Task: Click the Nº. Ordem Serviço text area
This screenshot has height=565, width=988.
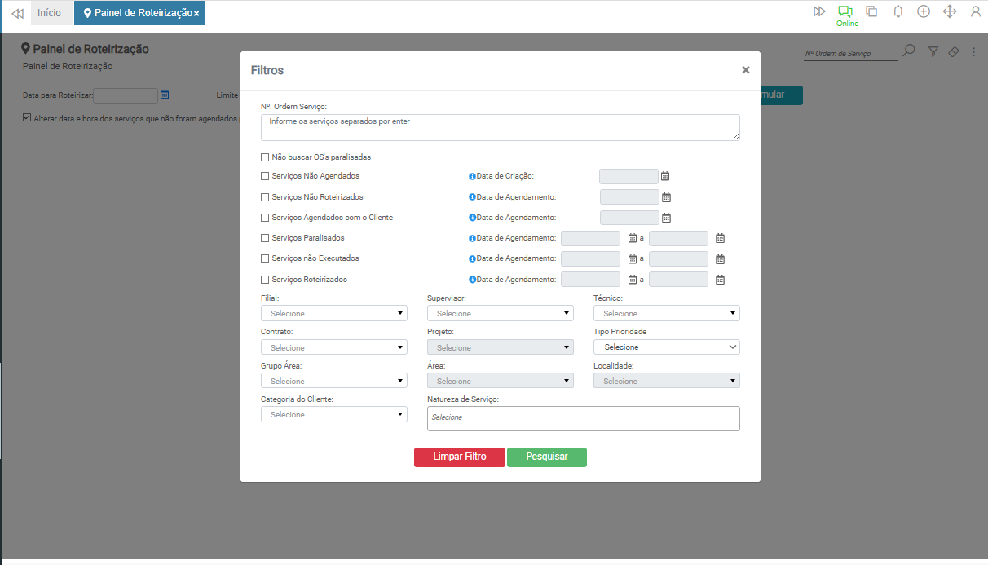Action: pyautogui.click(x=500, y=127)
